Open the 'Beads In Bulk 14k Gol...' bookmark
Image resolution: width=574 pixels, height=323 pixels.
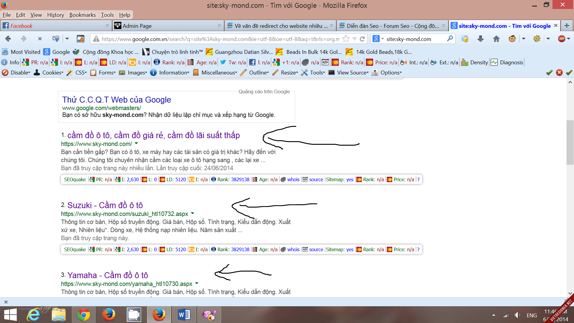pyautogui.click(x=309, y=52)
